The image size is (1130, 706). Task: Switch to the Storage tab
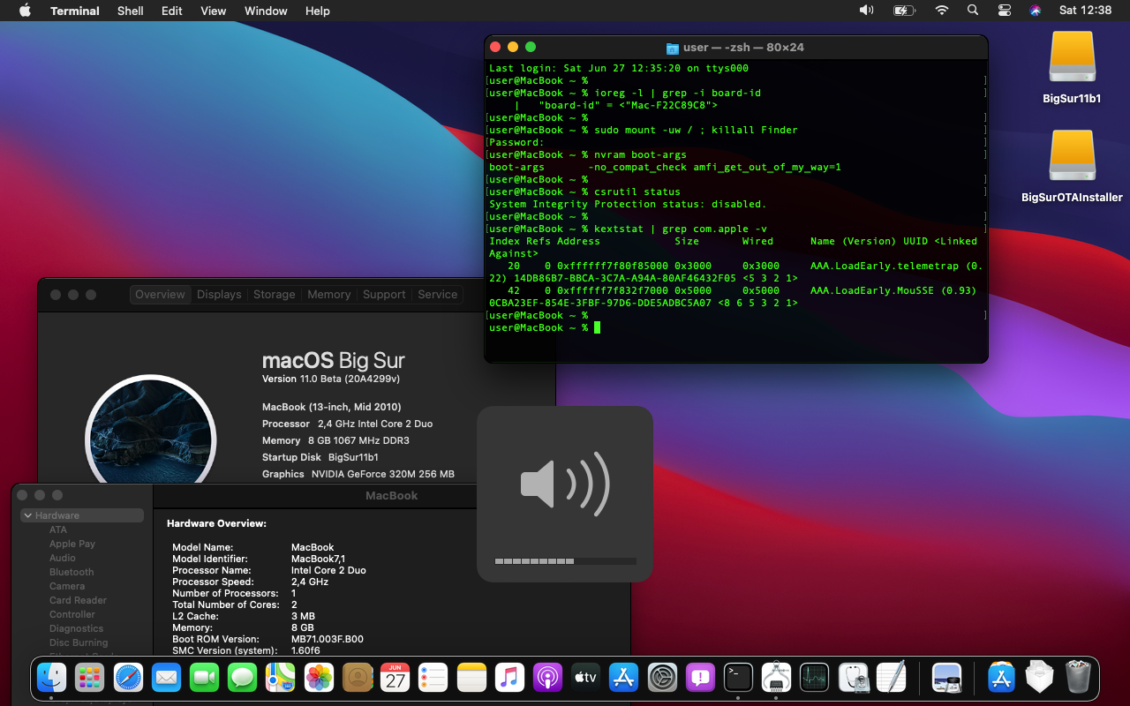coord(274,295)
